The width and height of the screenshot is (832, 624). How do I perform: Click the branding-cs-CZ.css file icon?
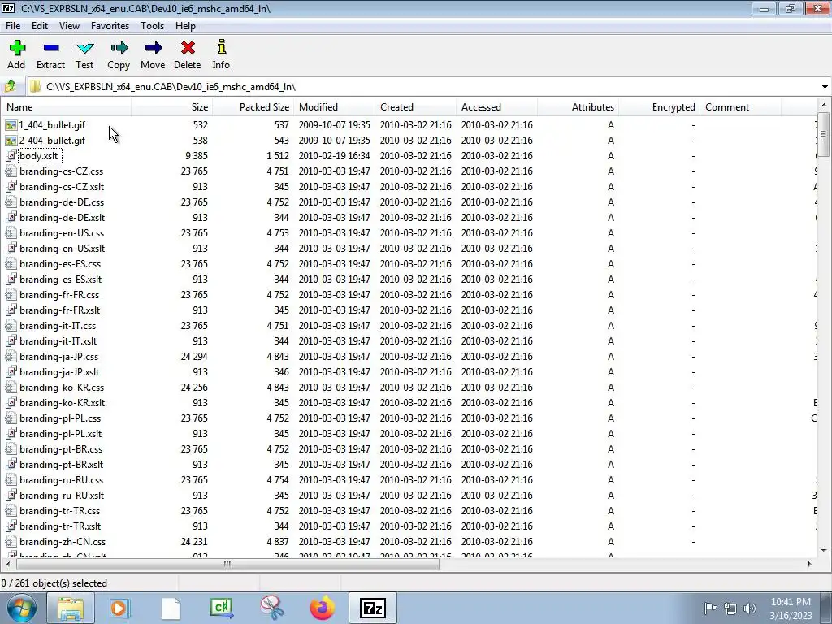point(11,171)
